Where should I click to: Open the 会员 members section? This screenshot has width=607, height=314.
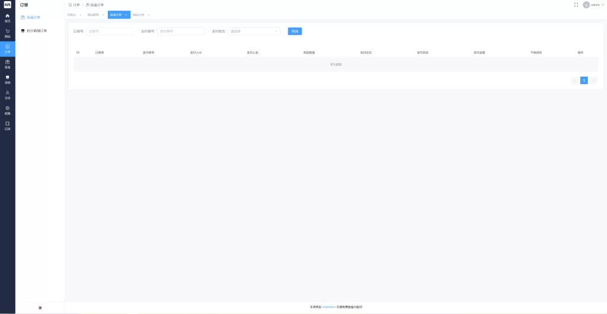[8, 94]
